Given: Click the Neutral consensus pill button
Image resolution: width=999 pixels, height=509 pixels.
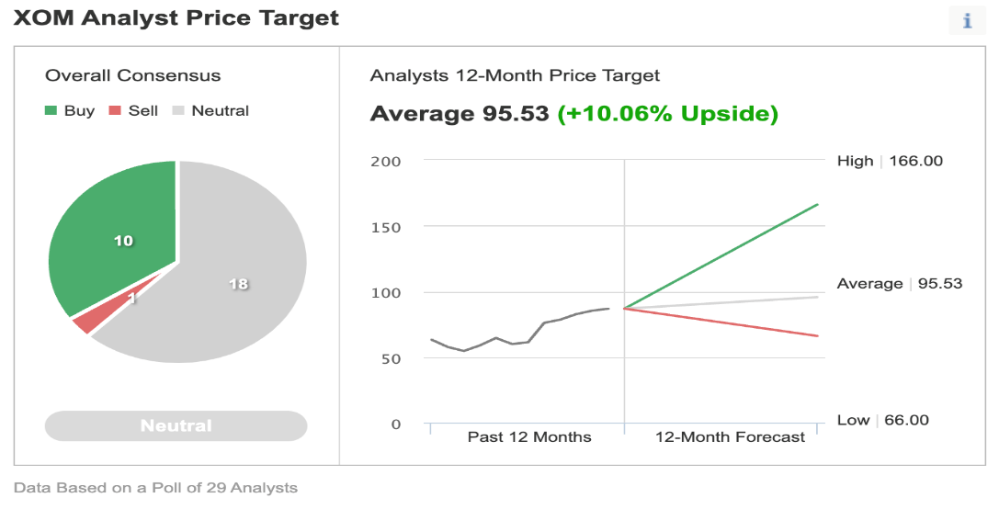Looking at the screenshot, I should coord(176,425).
